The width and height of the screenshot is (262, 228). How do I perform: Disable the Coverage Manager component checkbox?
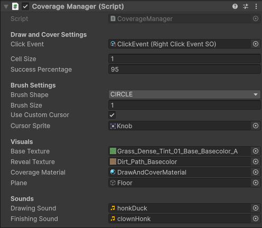pos(25,7)
